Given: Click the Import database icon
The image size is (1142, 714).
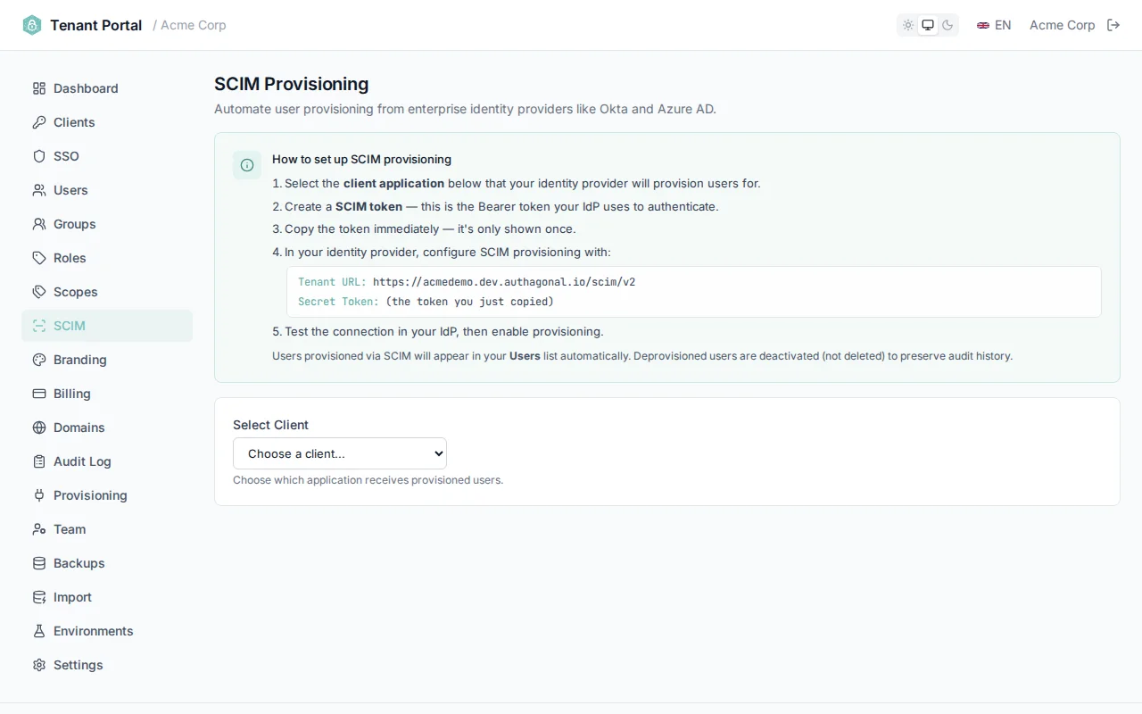Looking at the screenshot, I should tap(39, 597).
